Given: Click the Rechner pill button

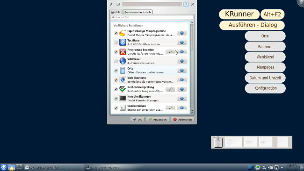Looking at the screenshot, I should coord(265,46).
